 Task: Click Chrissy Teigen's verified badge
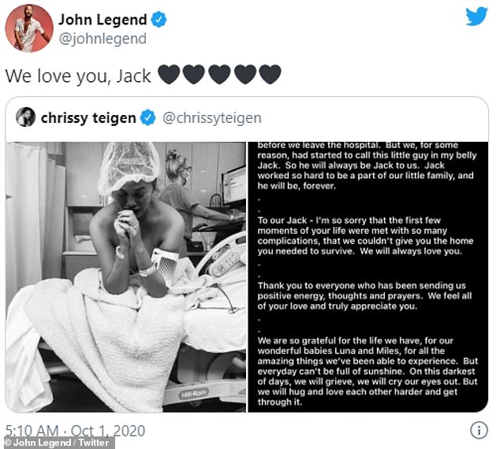[x=147, y=117]
